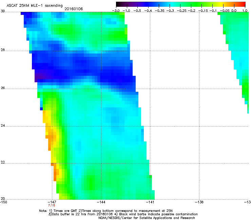The image size is (251, 220).
Task: Click the -0.5 color scale label
Action: tap(137, 11)
